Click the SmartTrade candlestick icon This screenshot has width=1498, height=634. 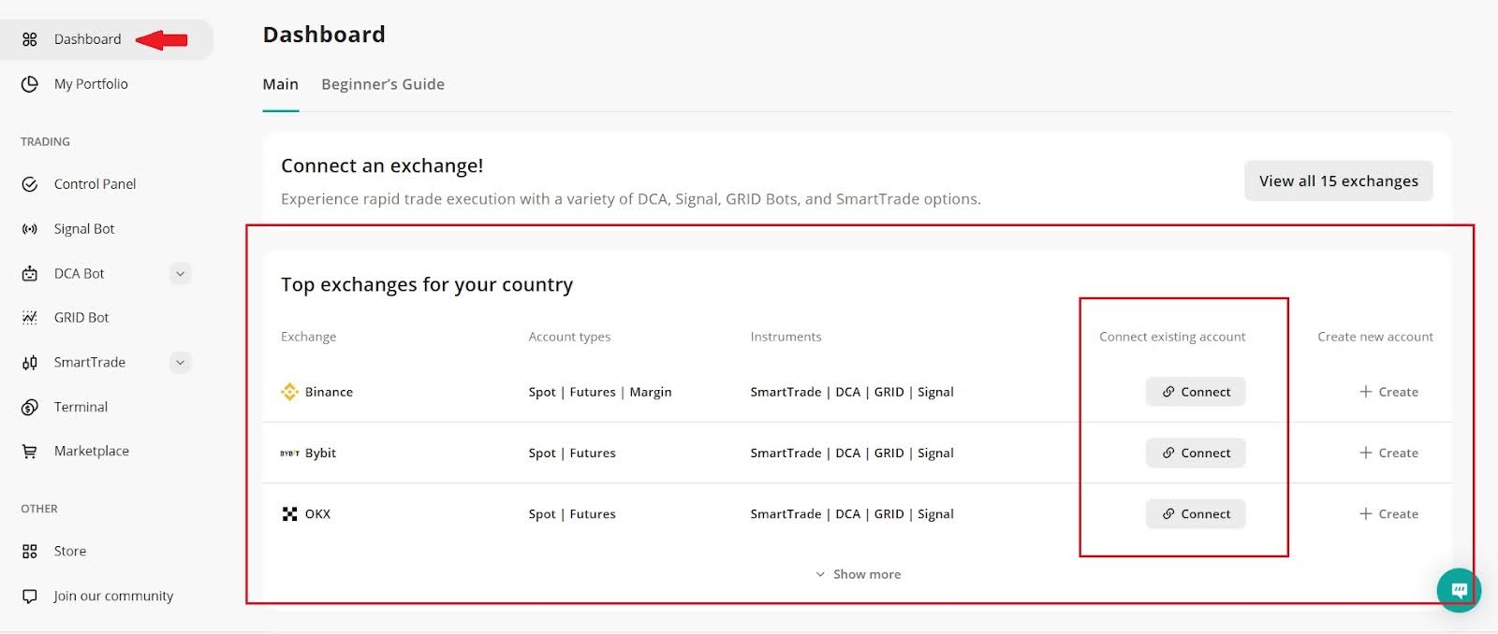pyautogui.click(x=30, y=363)
